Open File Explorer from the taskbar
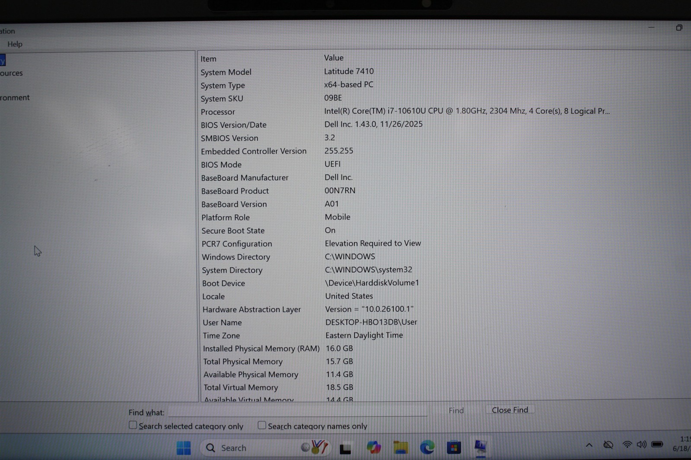This screenshot has width=691, height=460. tap(401, 447)
